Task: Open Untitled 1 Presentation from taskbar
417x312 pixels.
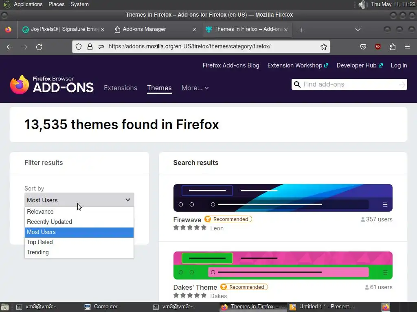Action: pos(323,307)
